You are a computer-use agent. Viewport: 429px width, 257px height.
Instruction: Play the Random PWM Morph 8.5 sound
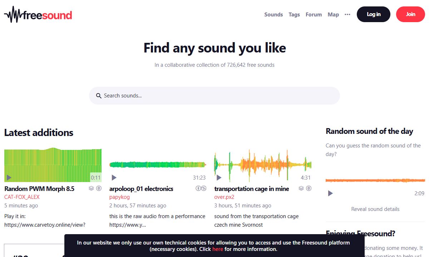click(x=9, y=177)
